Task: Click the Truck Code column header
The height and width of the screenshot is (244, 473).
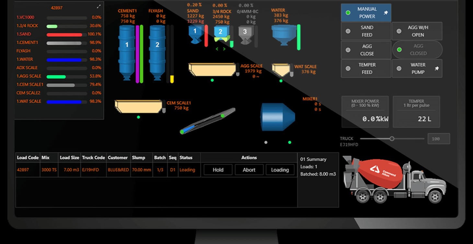Action: pyautogui.click(x=93, y=157)
